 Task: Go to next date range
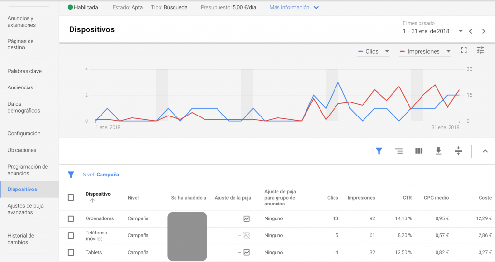(483, 31)
